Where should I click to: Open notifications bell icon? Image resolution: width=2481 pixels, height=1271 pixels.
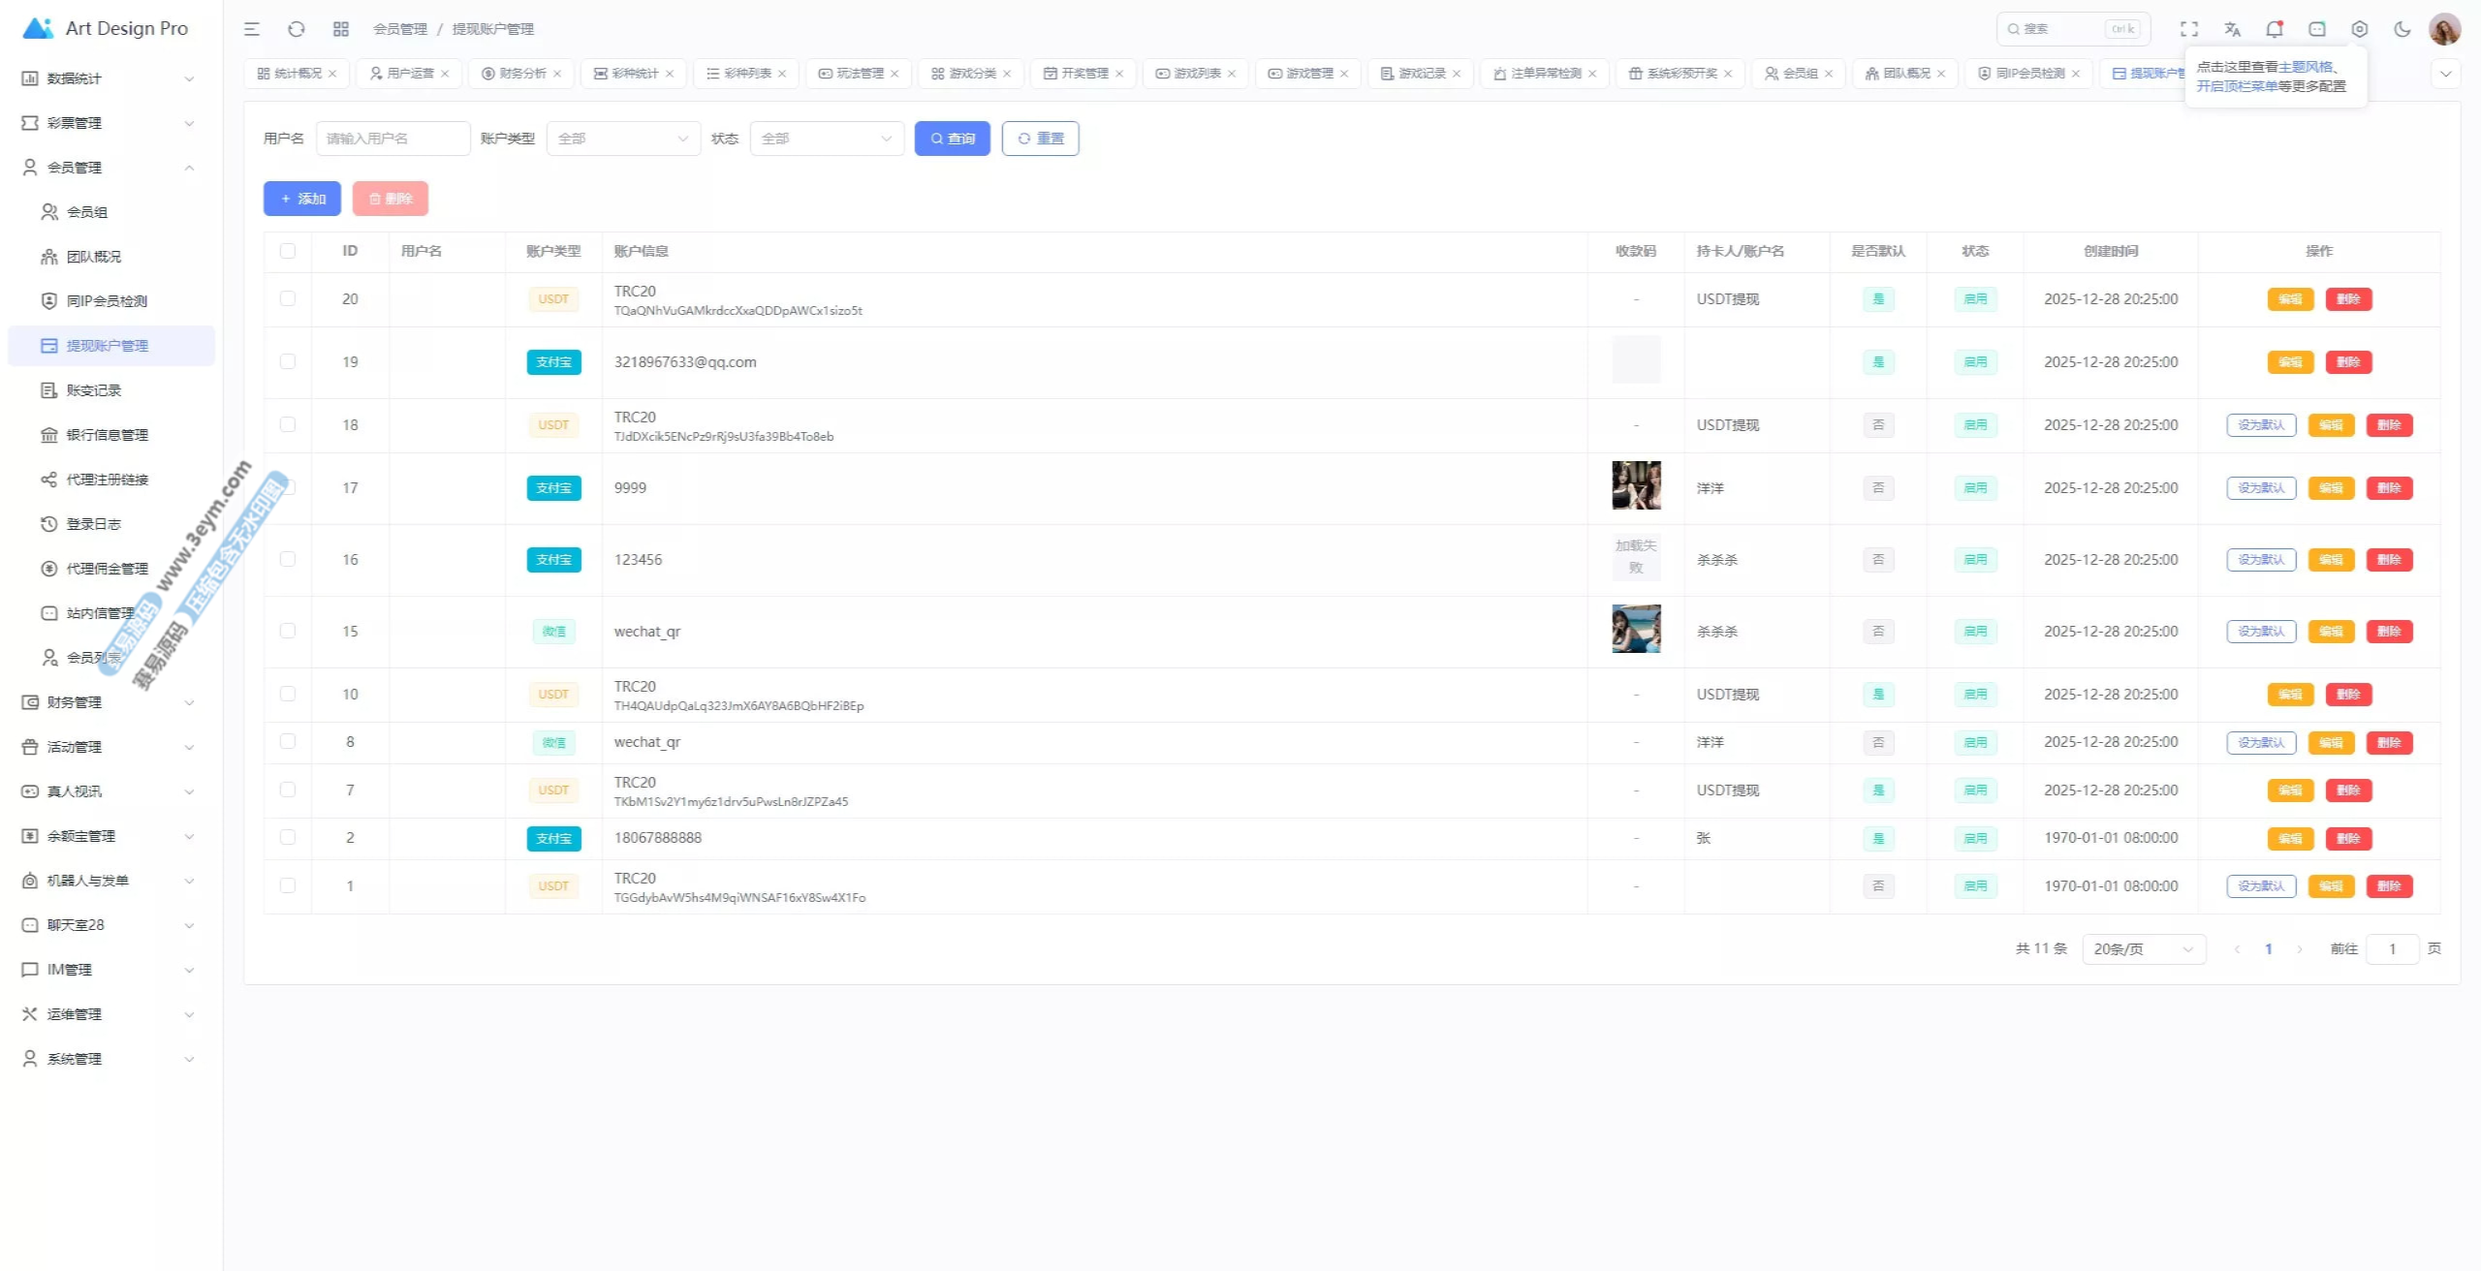[2274, 29]
